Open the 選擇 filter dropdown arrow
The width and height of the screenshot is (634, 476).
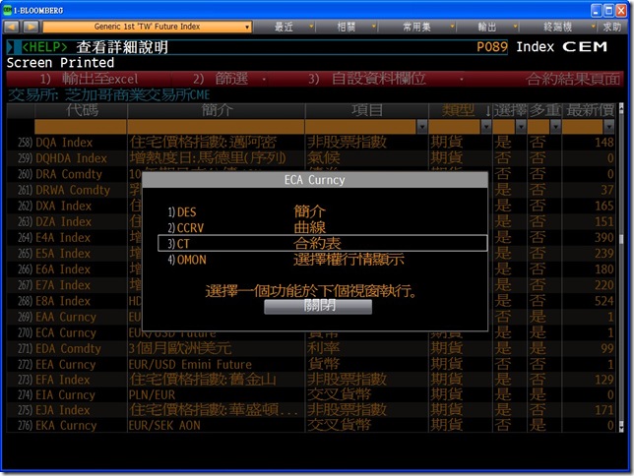click(521, 127)
